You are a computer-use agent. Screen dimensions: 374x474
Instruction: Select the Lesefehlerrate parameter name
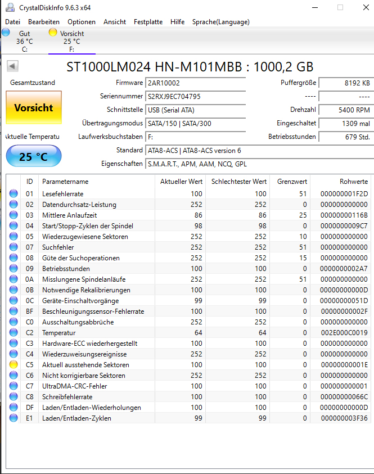point(62,194)
